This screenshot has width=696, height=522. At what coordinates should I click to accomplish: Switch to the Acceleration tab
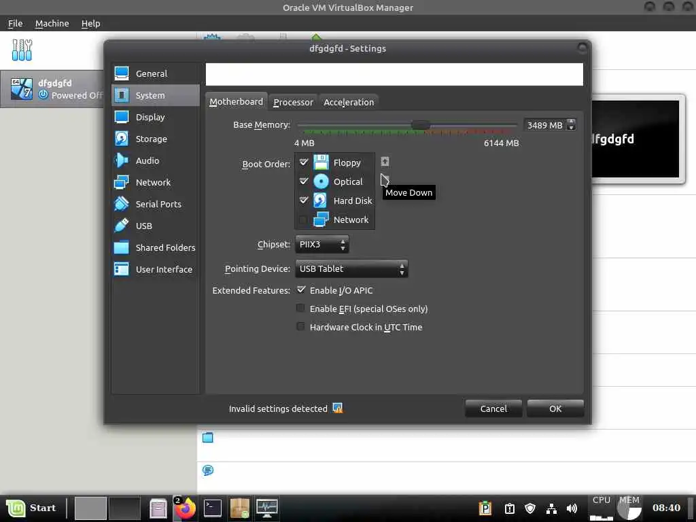(349, 102)
